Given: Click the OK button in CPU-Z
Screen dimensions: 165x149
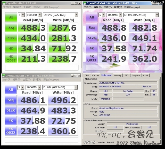Looking at the screenshot, I should 153,142.
